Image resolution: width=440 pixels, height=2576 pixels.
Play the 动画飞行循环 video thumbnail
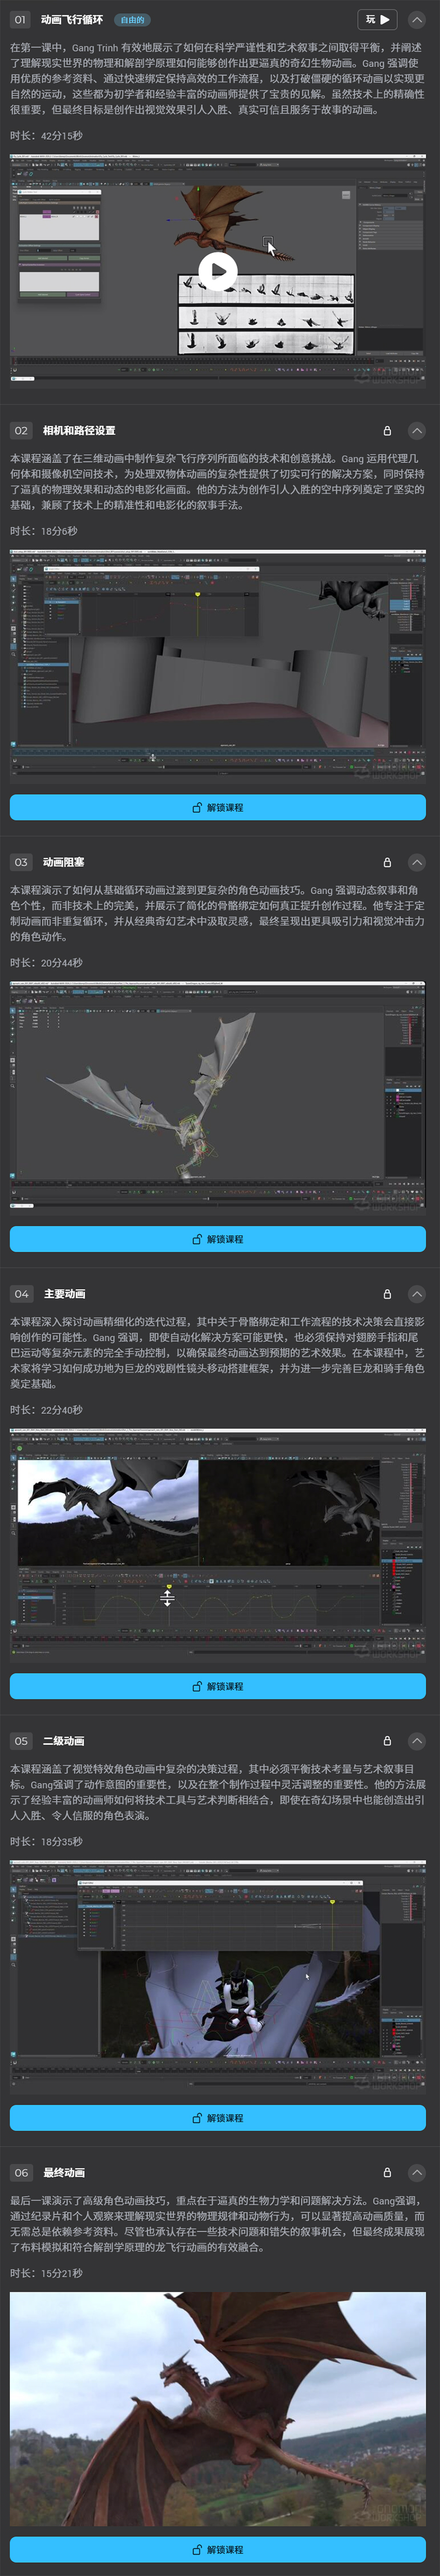218,270
